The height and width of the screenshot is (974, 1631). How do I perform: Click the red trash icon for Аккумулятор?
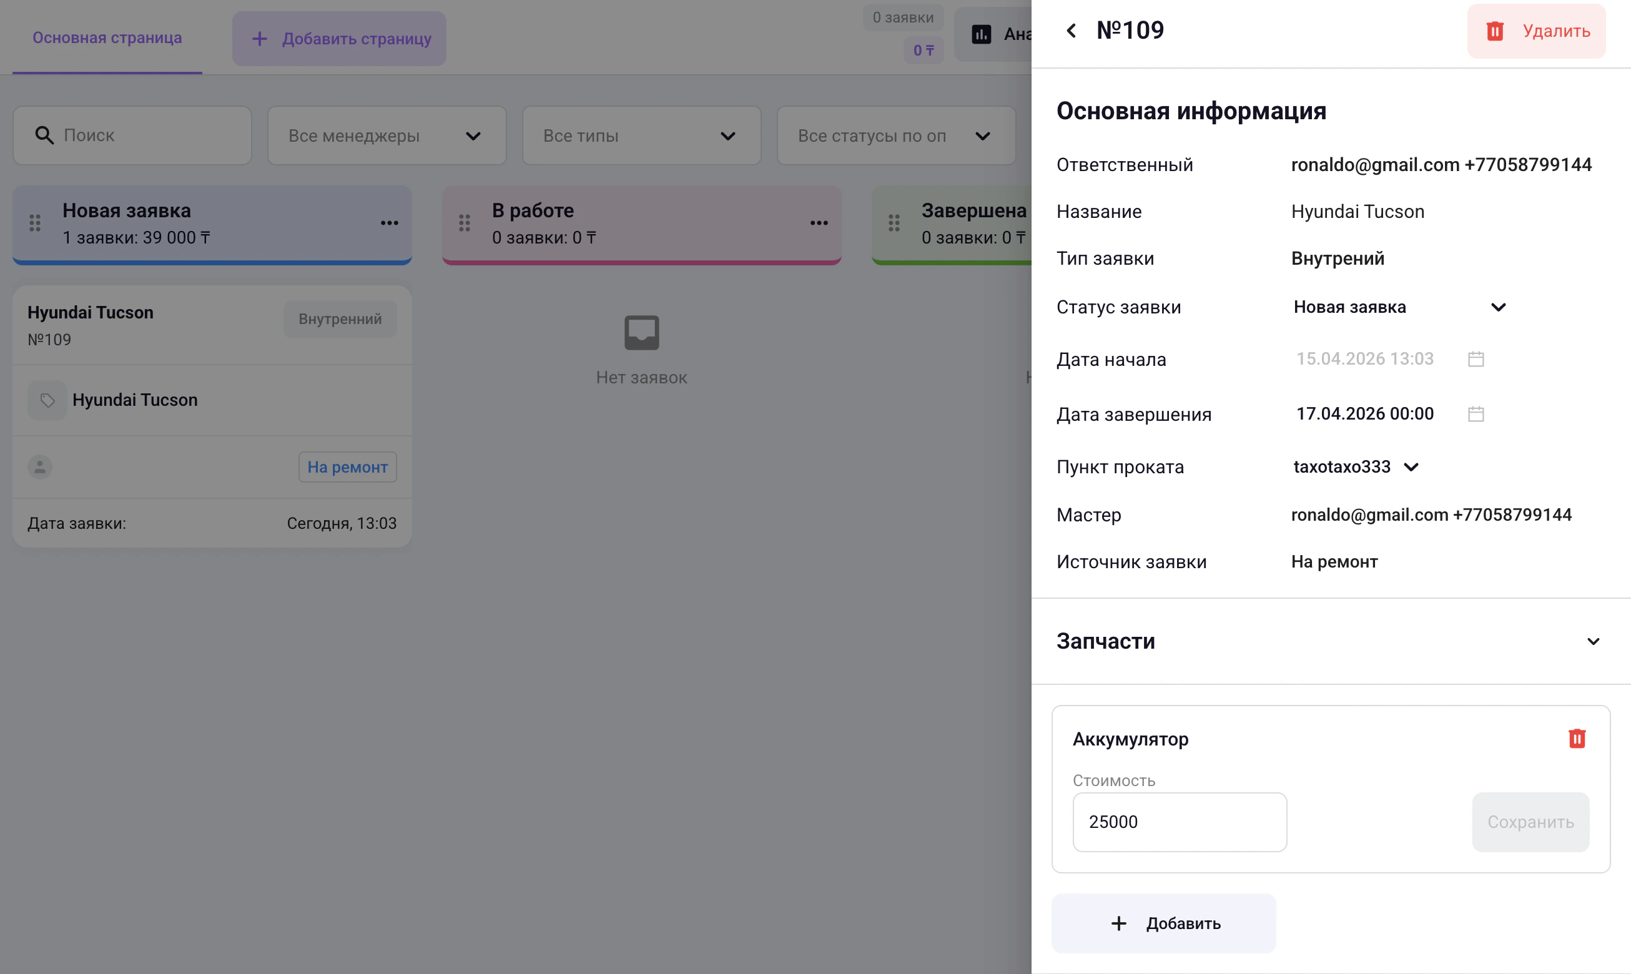pyautogui.click(x=1577, y=739)
